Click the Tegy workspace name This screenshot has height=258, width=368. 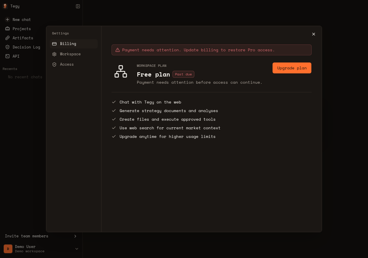(15, 6)
